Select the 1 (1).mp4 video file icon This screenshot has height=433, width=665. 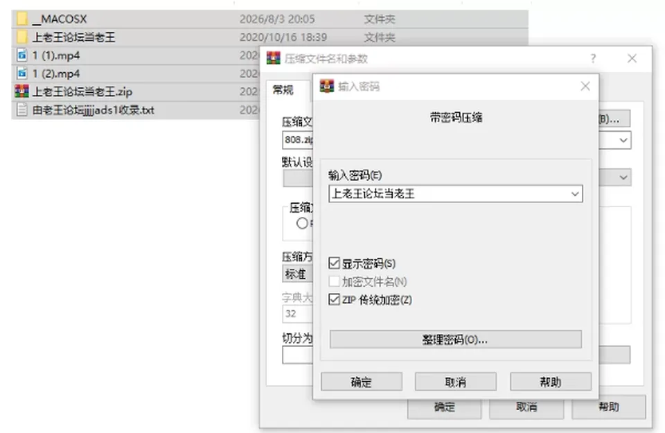pos(22,55)
